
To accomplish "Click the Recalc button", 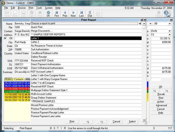I will pos(161,94).
